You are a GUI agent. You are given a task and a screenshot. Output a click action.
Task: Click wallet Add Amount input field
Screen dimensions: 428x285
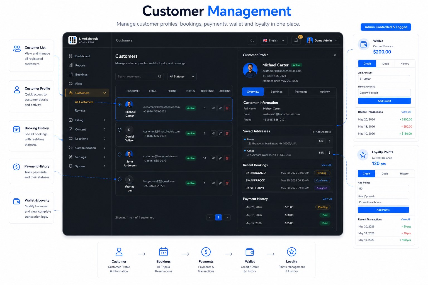[384, 79]
